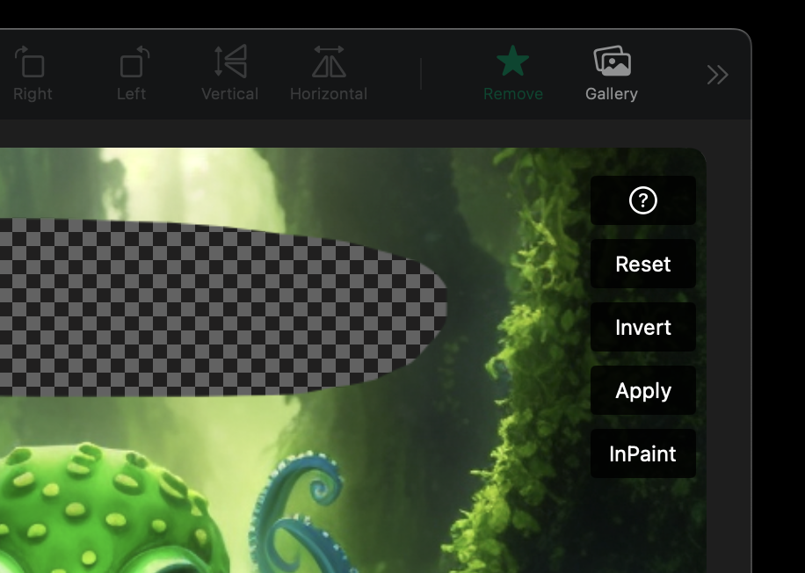
Task: Flip the image with the Horizontal icon
Action: coord(329,63)
